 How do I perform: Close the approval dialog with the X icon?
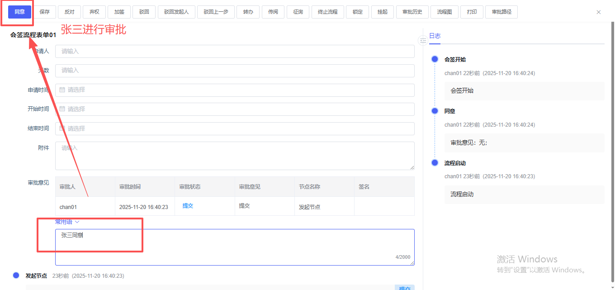coord(599,12)
